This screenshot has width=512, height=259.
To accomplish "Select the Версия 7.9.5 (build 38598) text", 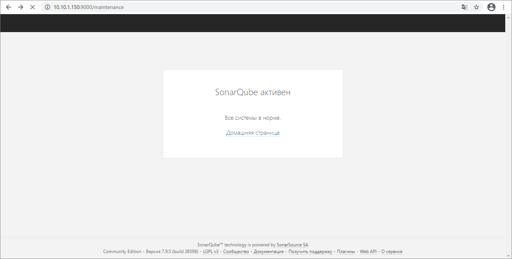I will tap(172, 252).
